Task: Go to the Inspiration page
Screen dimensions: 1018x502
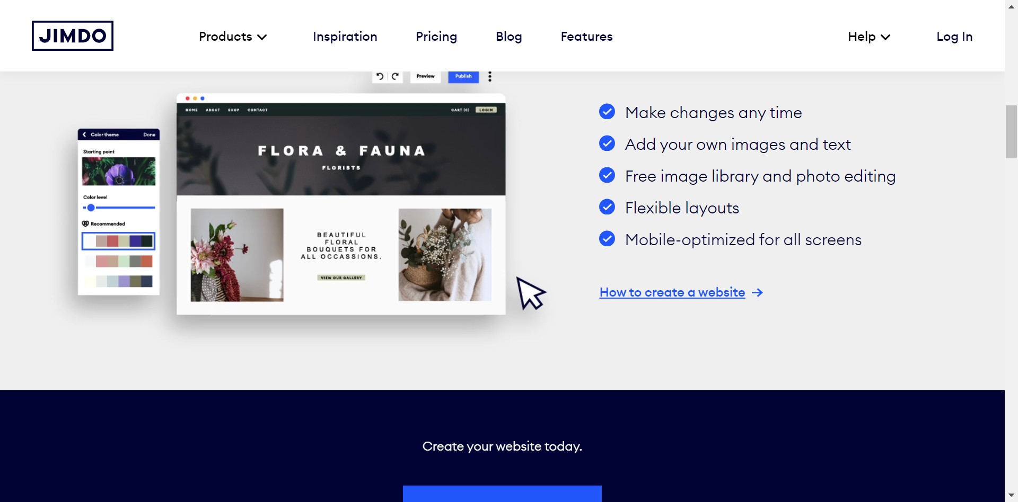Action: point(345,37)
